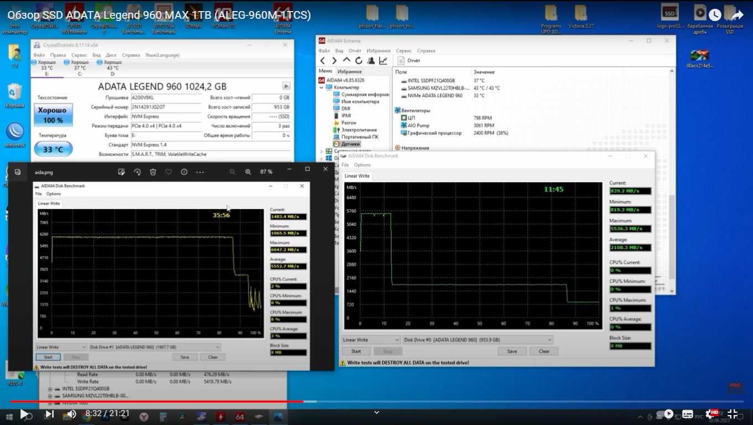The width and height of the screenshot is (753, 425).
Task: Expand the chevron above the player bar
Action: [376, 412]
